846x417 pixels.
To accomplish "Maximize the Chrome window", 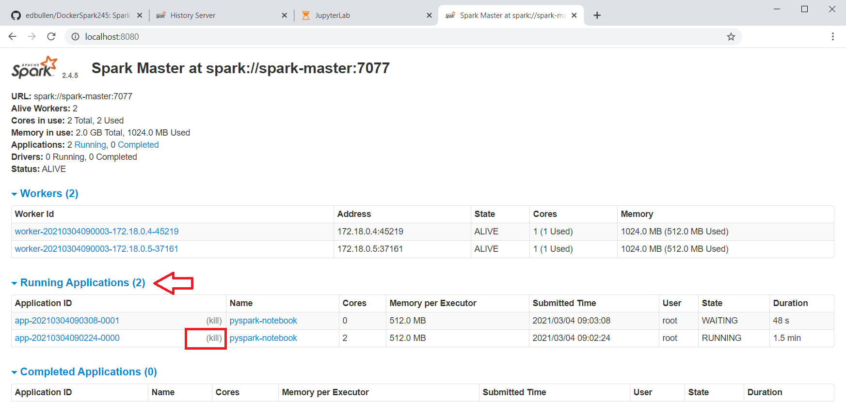I will (805, 9).
